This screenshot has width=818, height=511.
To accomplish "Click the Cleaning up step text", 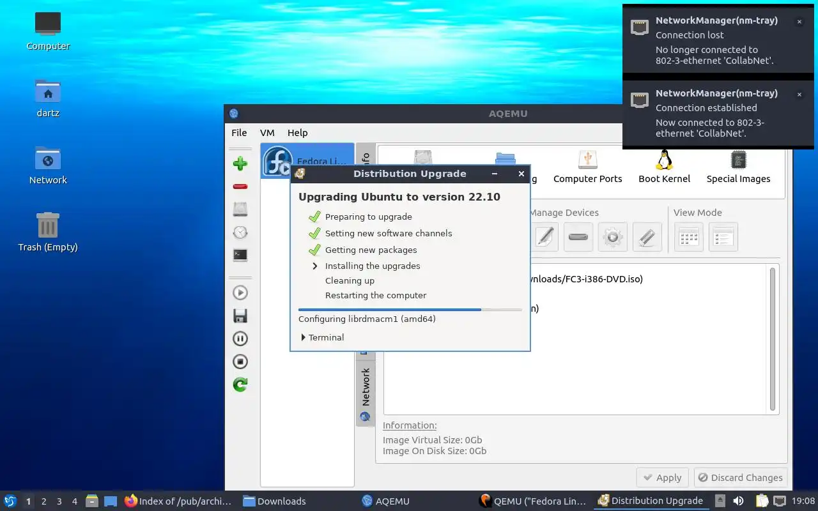I will [350, 280].
